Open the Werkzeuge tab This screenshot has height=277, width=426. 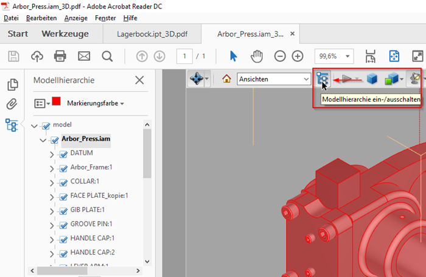coord(65,33)
